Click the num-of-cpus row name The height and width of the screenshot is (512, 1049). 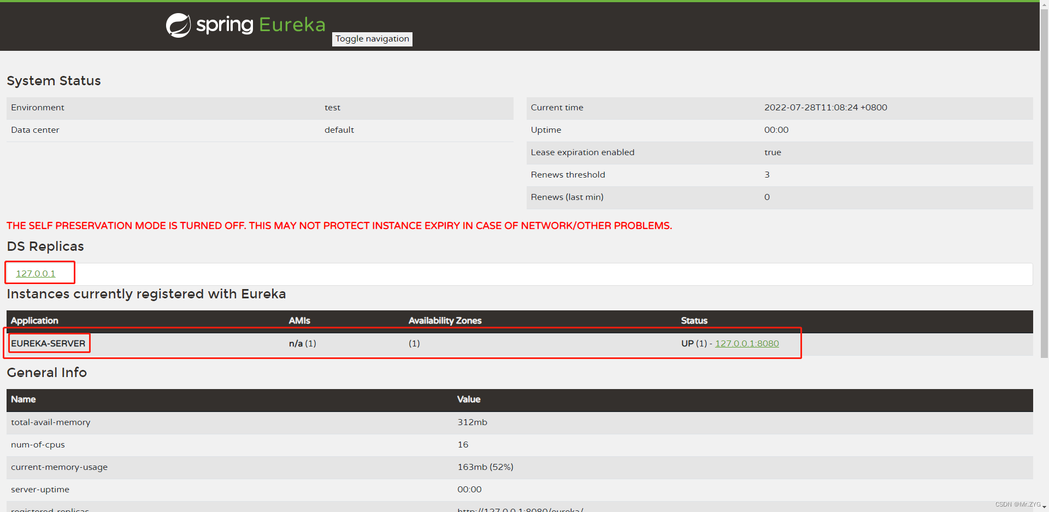(x=38, y=445)
